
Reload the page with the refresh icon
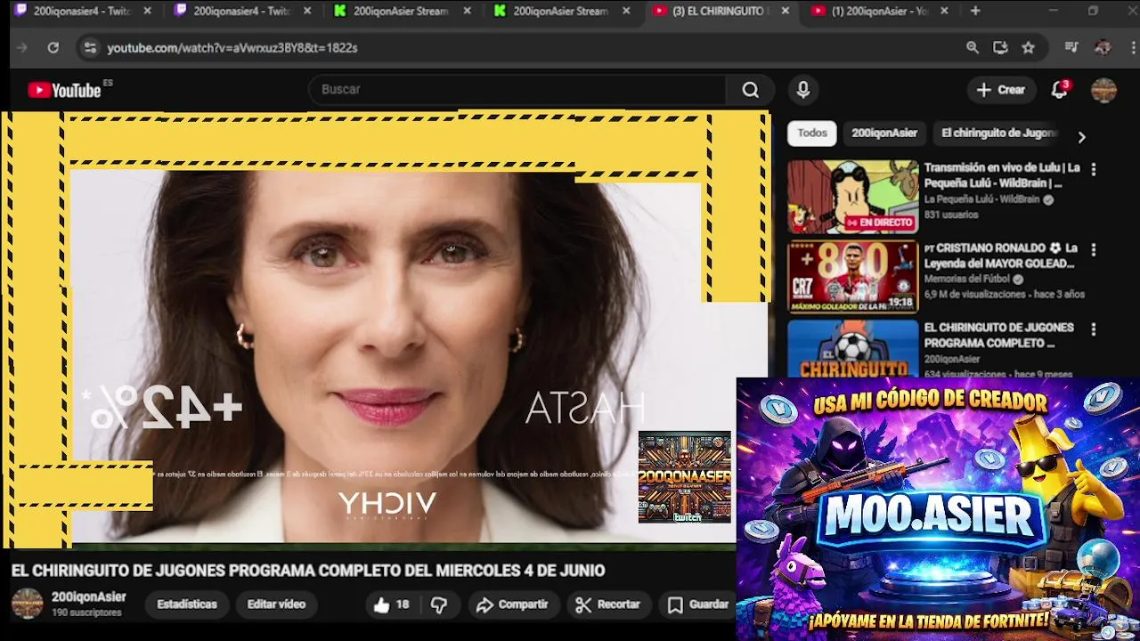click(x=53, y=47)
